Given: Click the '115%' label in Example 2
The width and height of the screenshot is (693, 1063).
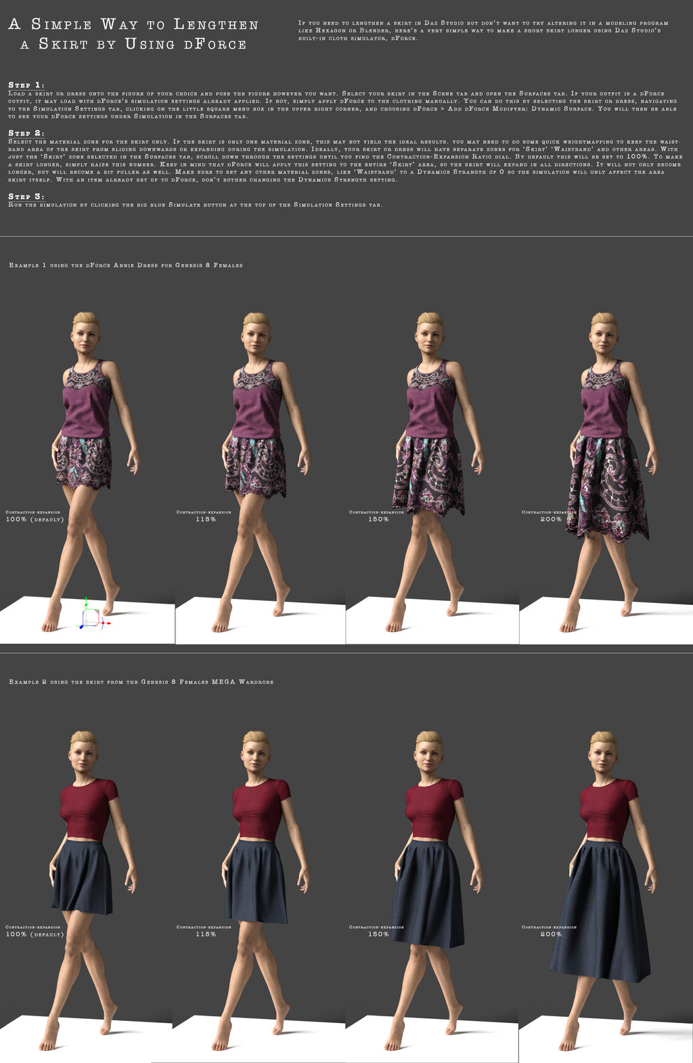Looking at the screenshot, I should (206, 934).
